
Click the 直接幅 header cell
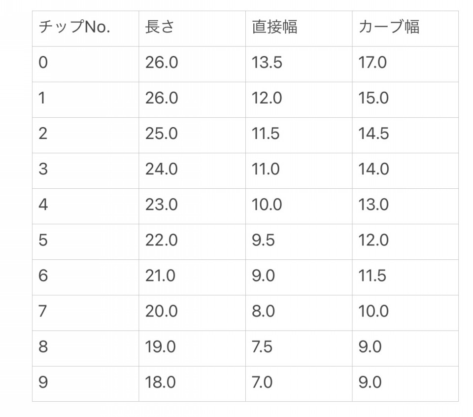point(299,29)
